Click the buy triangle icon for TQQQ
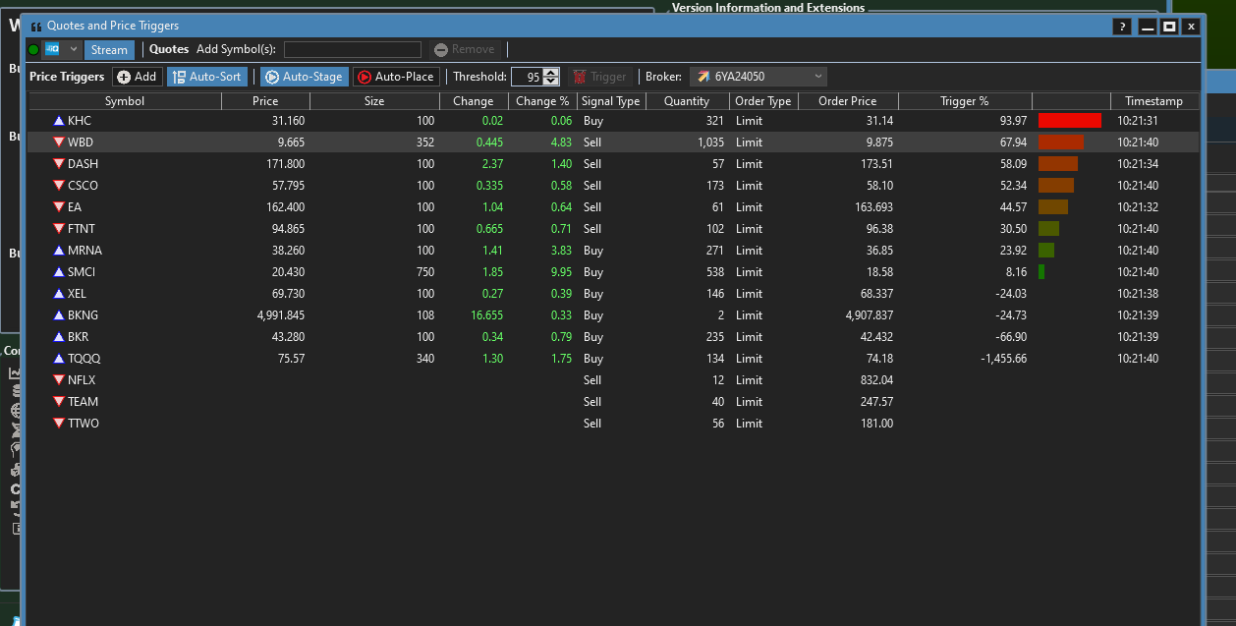Image resolution: width=1236 pixels, height=626 pixels. [x=59, y=359]
